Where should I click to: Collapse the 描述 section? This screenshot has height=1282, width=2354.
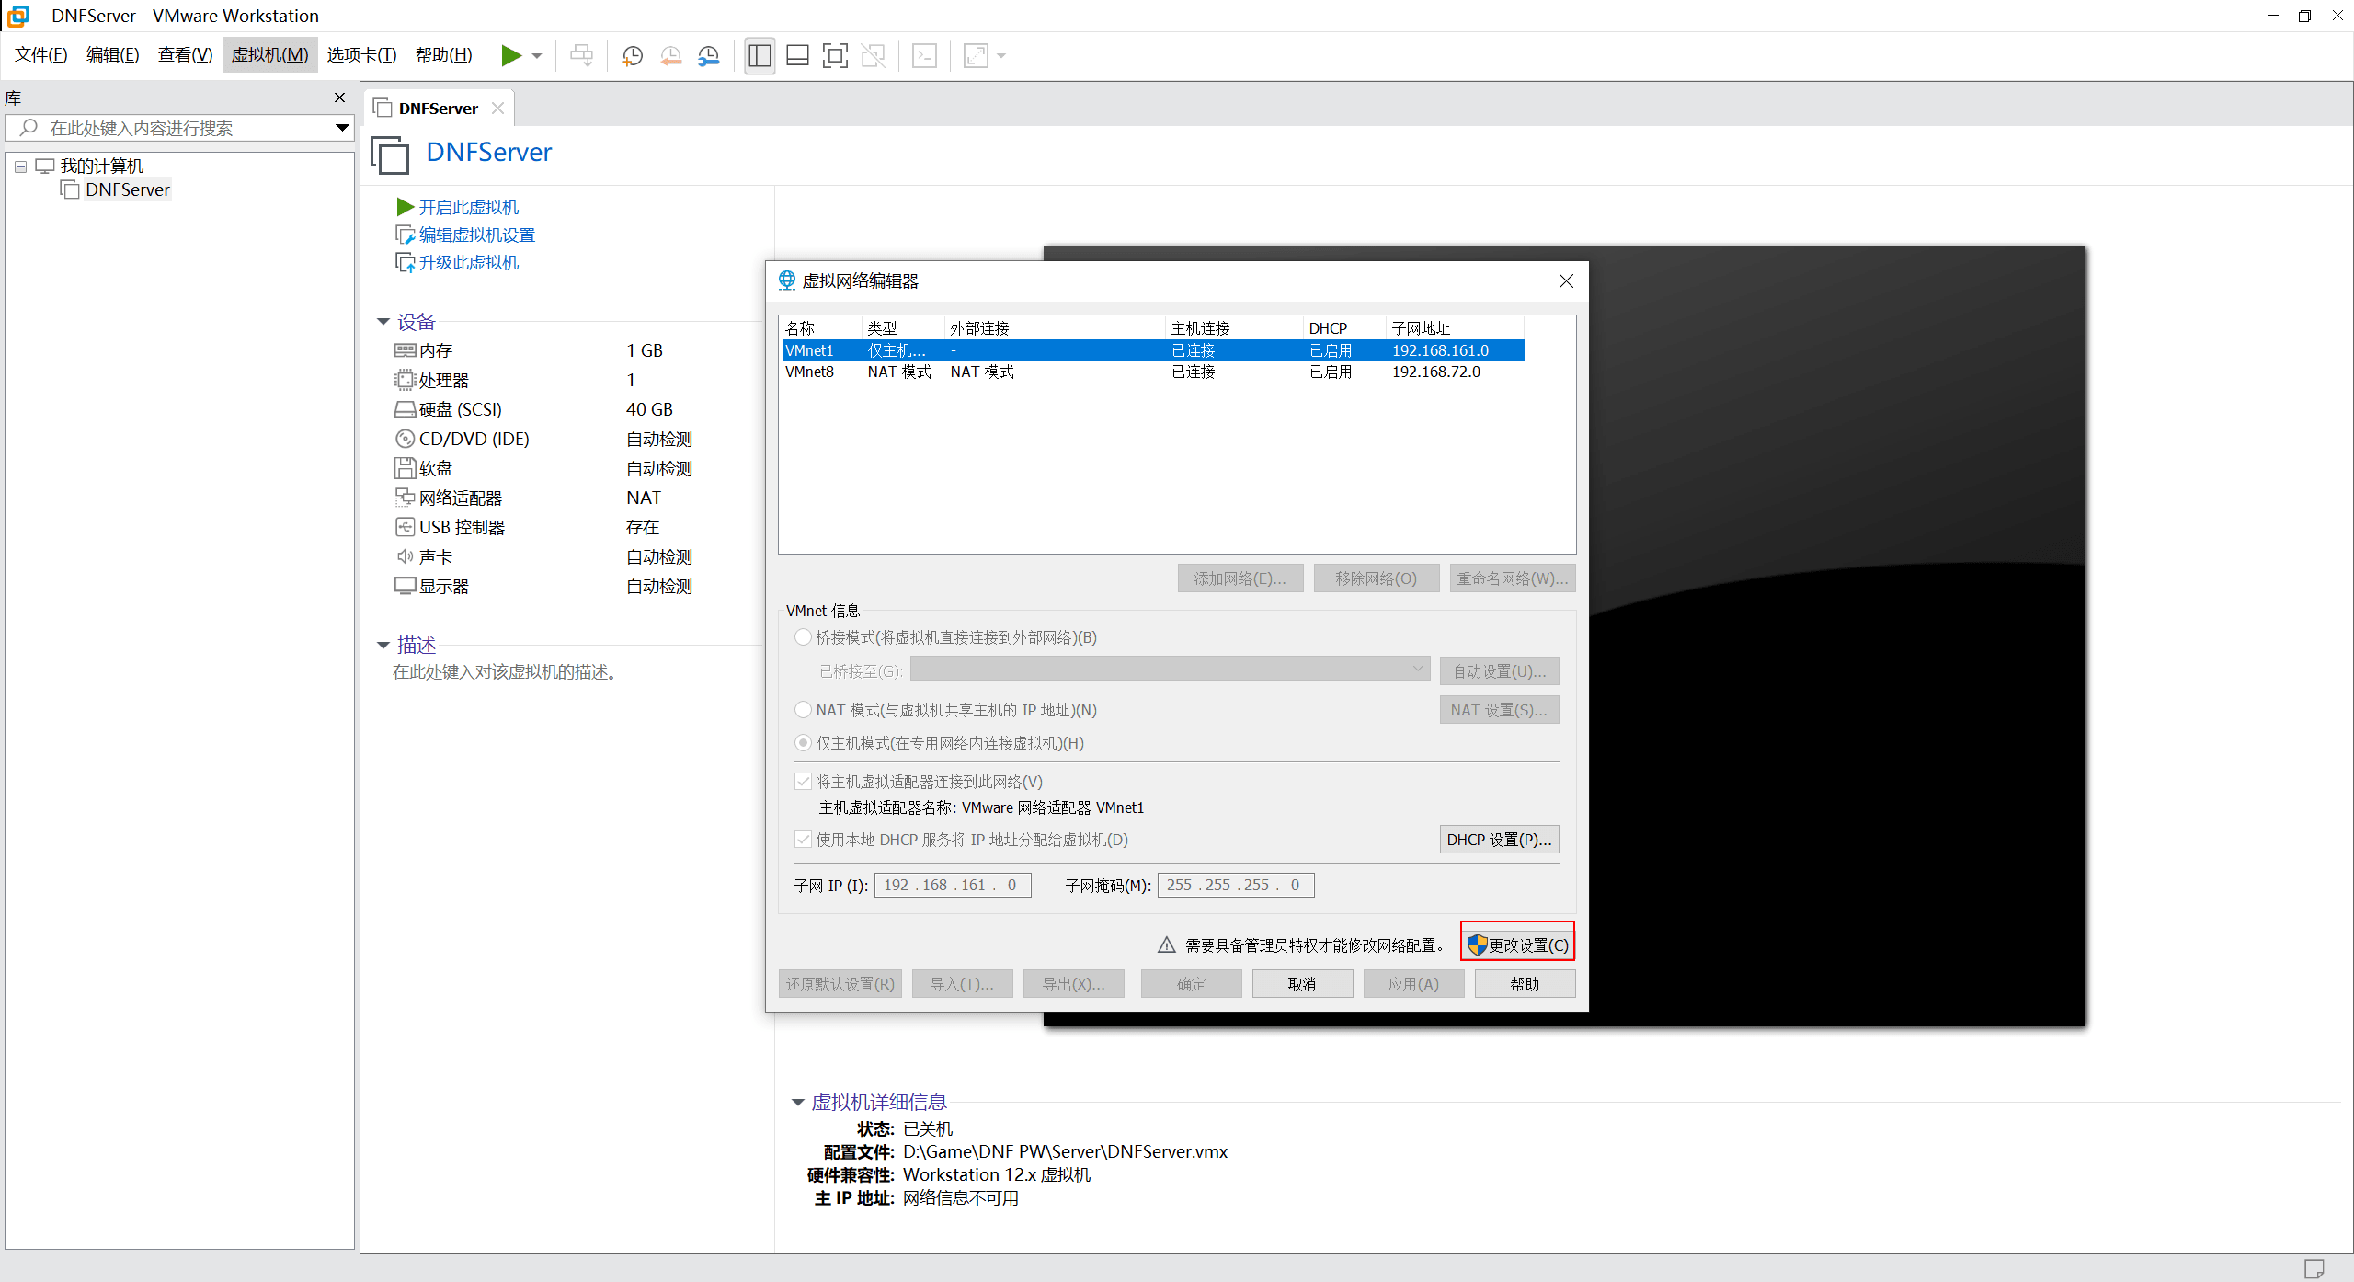pos(383,646)
